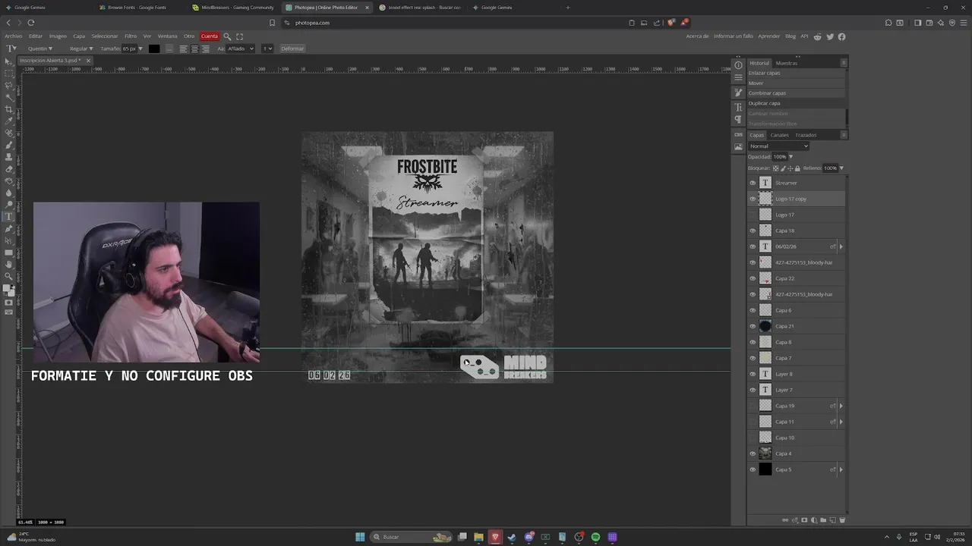Image resolution: width=972 pixels, height=546 pixels.
Task: Open the Filtro menu
Action: [x=131, y=36]
